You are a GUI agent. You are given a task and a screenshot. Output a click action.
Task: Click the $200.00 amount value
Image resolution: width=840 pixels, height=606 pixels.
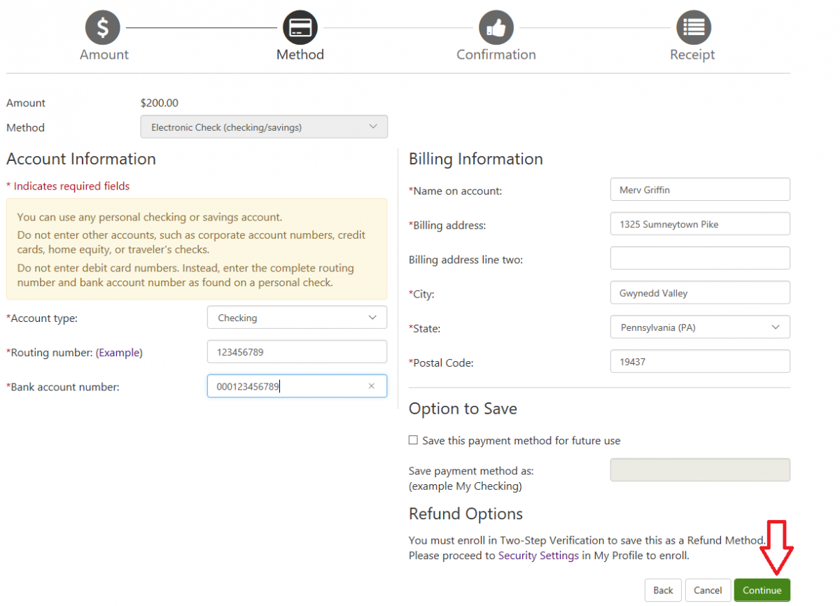pyautogui.click(x=160, y=103)
